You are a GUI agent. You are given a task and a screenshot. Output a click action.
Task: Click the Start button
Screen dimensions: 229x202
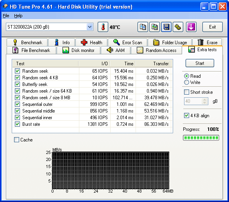coord(200,63)
